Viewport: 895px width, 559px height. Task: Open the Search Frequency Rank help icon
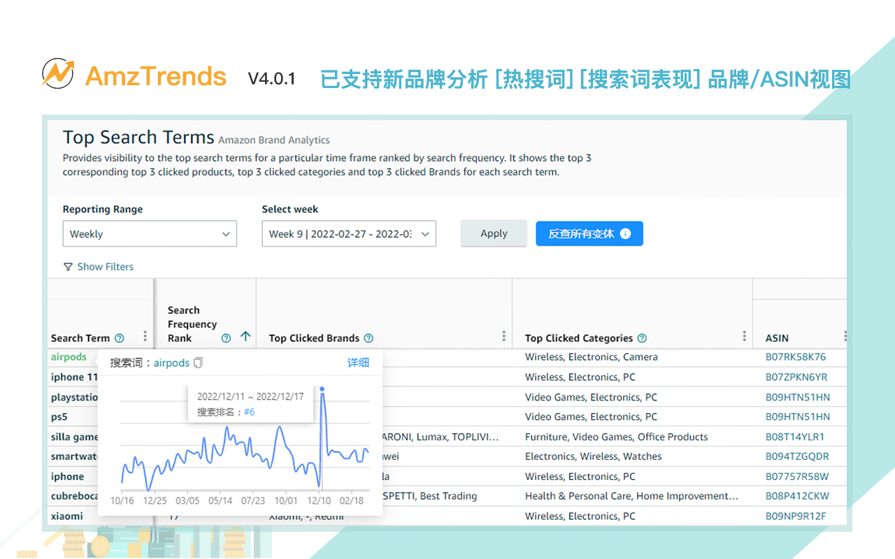tap(224, 337)
